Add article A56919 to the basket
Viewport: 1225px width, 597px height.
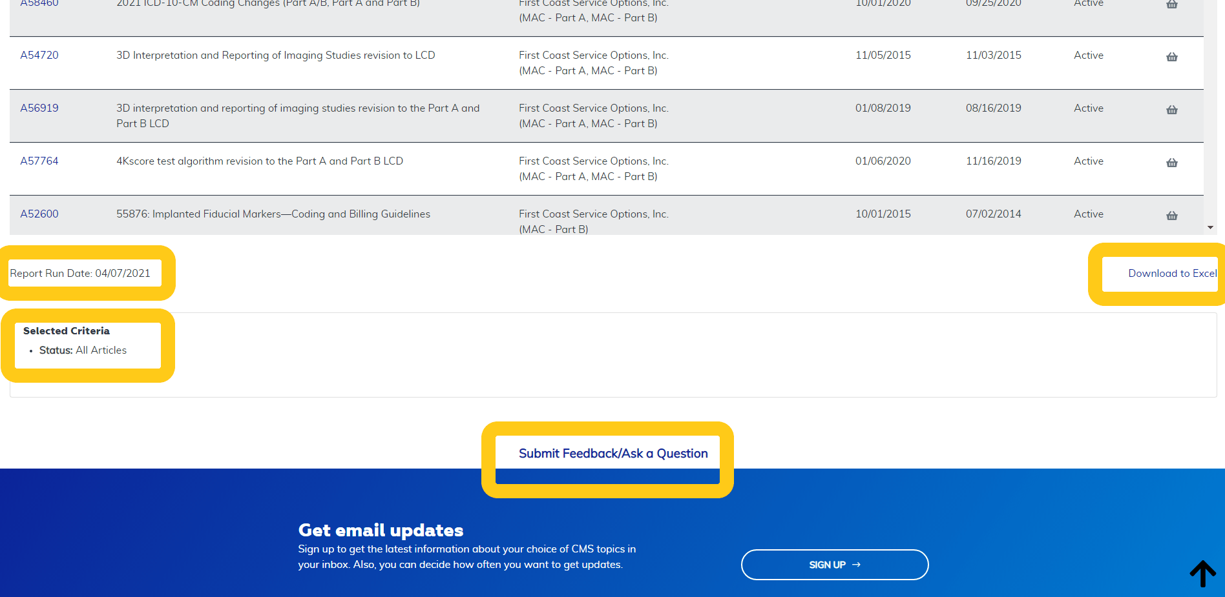coord(1171,110)
